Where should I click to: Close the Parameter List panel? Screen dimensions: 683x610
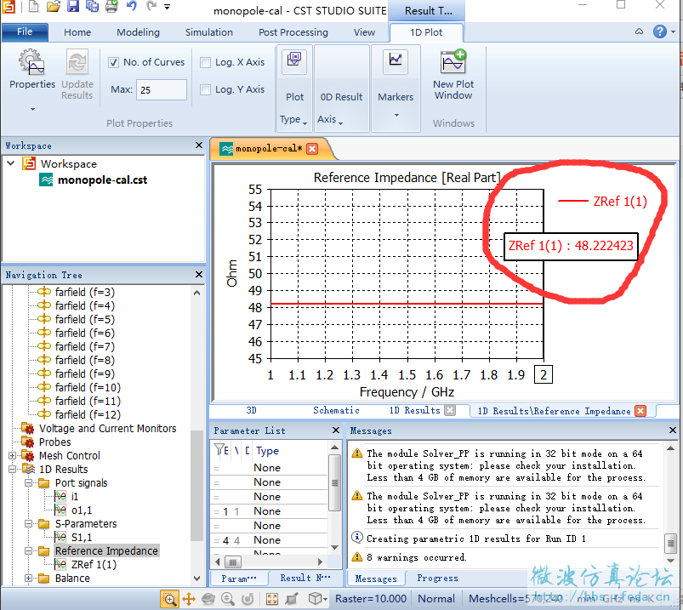[335, 430]
